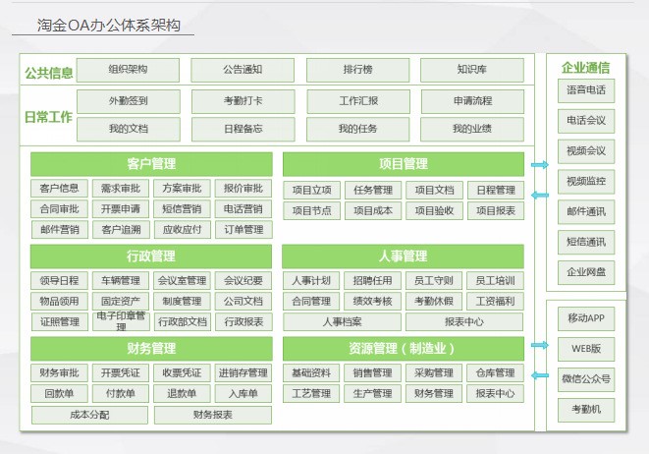This screenshot has width=649, height=454.
Task: Select 考勤打卡 under daily work
Action: pos(243,100)
